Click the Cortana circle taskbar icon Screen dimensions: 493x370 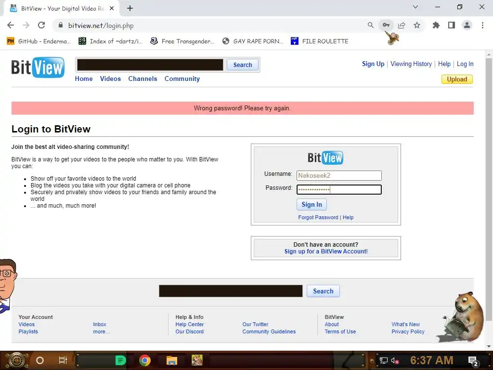40,360
